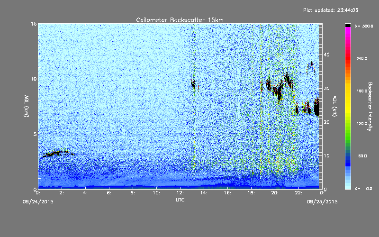Click the '180.0' colorbar label
The image size is (379, 237).
[x=362, y=91]
